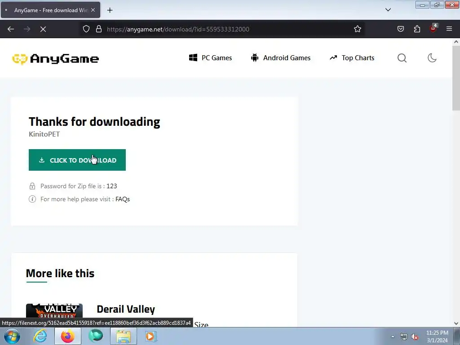Click the CLICK TO DOWNLOAD button
The height and width of the screenshot is (345, 460).
point(77,160)
